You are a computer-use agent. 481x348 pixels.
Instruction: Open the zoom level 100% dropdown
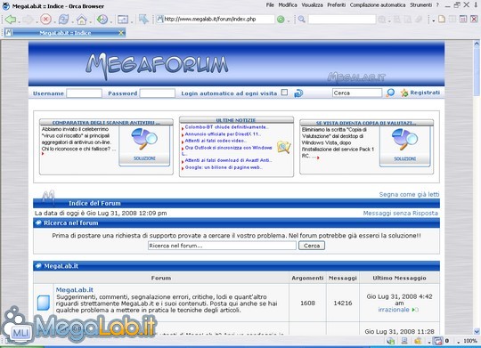click(467, 341)
